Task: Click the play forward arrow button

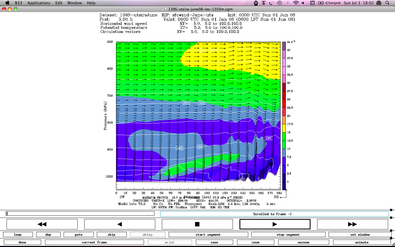Action: point(275,224)
